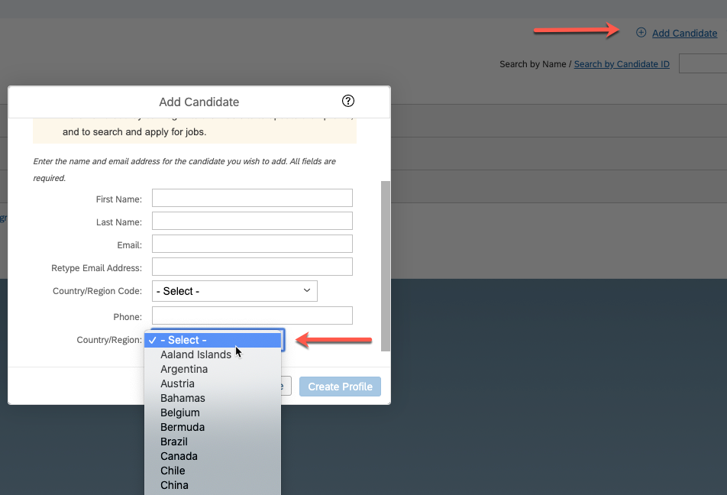Focus the Retype Email Address field
Viewport: 727px width, 495px height.
coord(252,267)
